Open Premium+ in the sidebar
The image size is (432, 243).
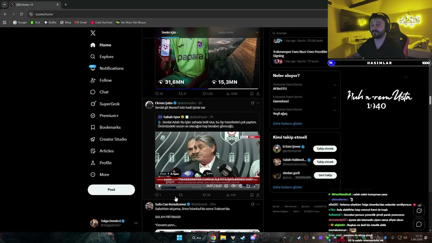[104, 116]
